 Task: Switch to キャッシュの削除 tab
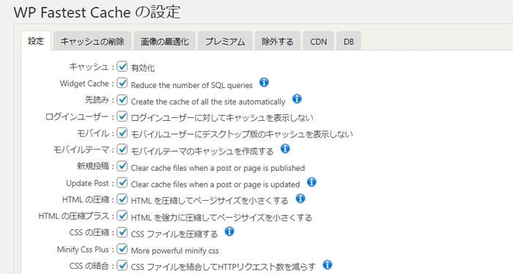pyautogui.click(x=92, y=41)
